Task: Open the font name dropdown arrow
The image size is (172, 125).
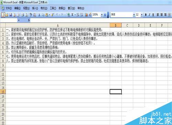Action: (134, 15)
